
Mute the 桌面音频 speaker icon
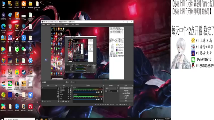(99, 99)
